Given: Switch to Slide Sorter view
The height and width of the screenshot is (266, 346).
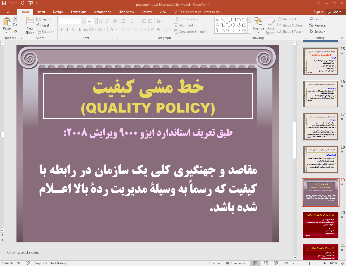Looking at the screenshot, I should click(266, 263).
